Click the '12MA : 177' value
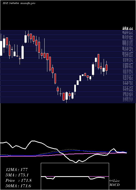 [17, 169]
